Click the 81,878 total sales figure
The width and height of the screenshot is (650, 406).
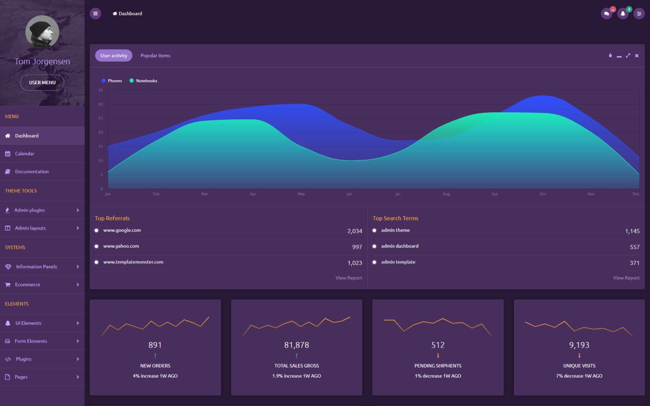[x=297, y=345]
